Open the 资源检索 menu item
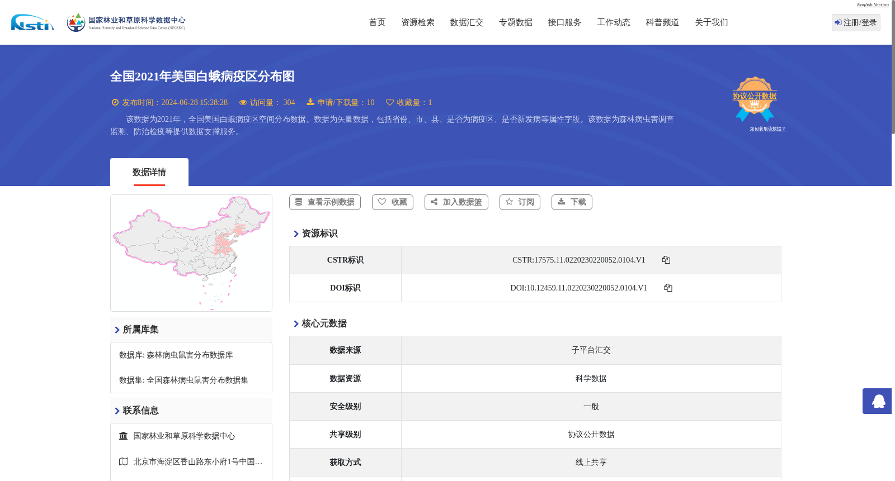Viewport: 895px width, 481px height. coord(418,22)
